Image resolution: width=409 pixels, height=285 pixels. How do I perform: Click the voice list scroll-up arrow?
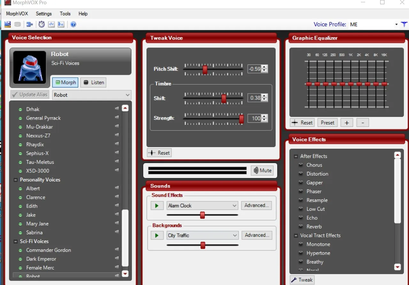pyautogui.click(x=125, y=108)
